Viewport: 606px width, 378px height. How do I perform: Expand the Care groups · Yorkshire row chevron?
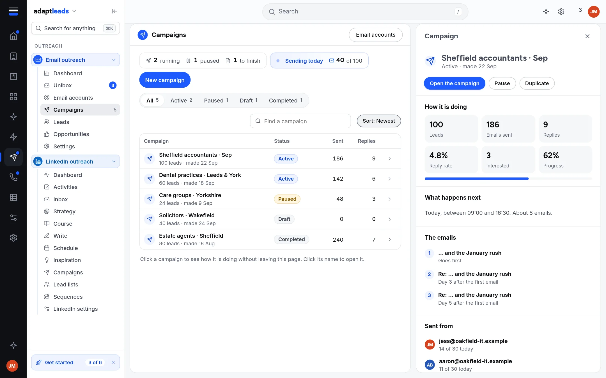pos(390,199)
